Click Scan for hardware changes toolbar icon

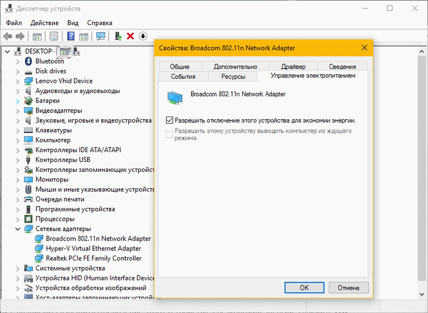click(101, 36)
